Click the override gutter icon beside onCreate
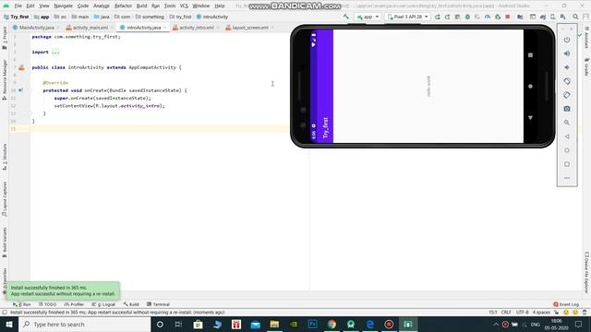The width and height of the screenshot is (591, 332). click(20, 90)
